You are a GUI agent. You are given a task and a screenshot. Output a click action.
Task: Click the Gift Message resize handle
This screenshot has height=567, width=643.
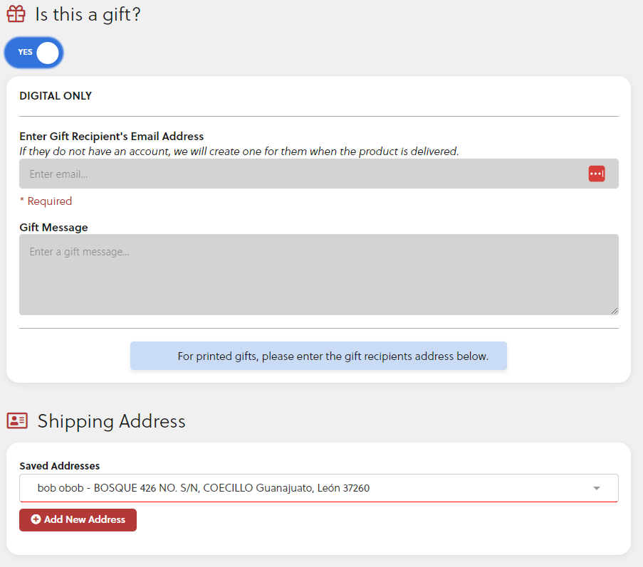click(x=615, y=311)
